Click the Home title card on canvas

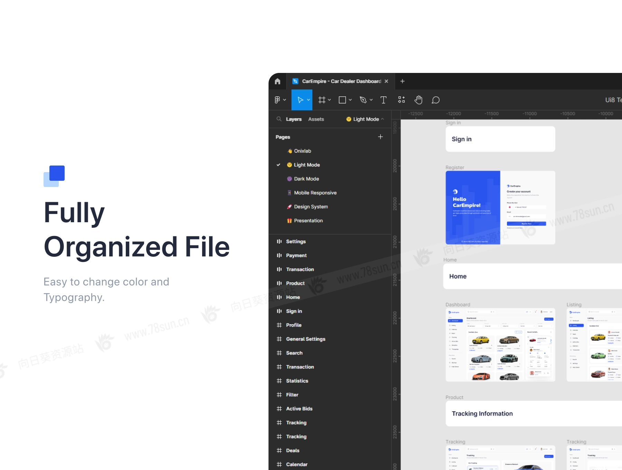point(533,276)
